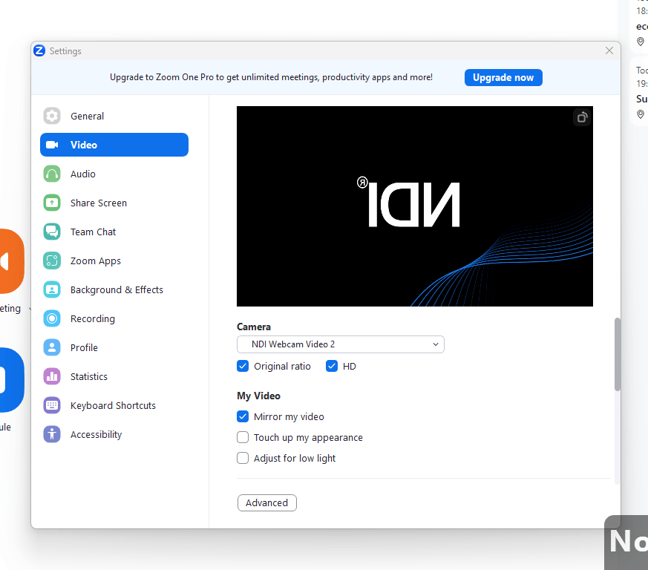Open Advanced video settings
The image size is (648, 570).
pyautogui.click(x=267, y=502)
